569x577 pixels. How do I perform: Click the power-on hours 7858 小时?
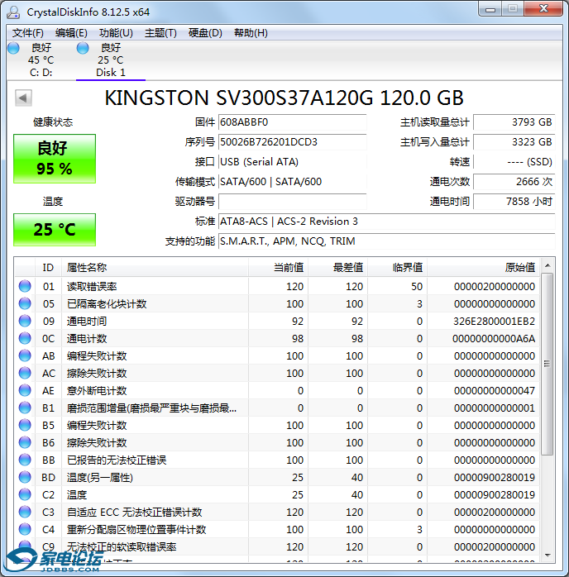[x=514, y=202]
